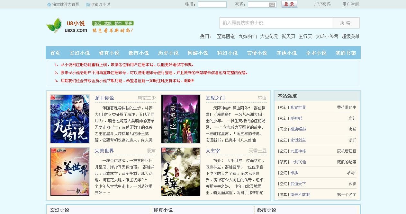Image resolution: width=406 pixels, height=214 pixels.
Task: Open 玄幻小说 category in navigation
Action: (80, 53)
